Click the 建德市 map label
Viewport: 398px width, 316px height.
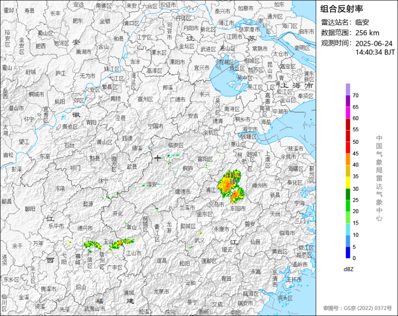183,192
